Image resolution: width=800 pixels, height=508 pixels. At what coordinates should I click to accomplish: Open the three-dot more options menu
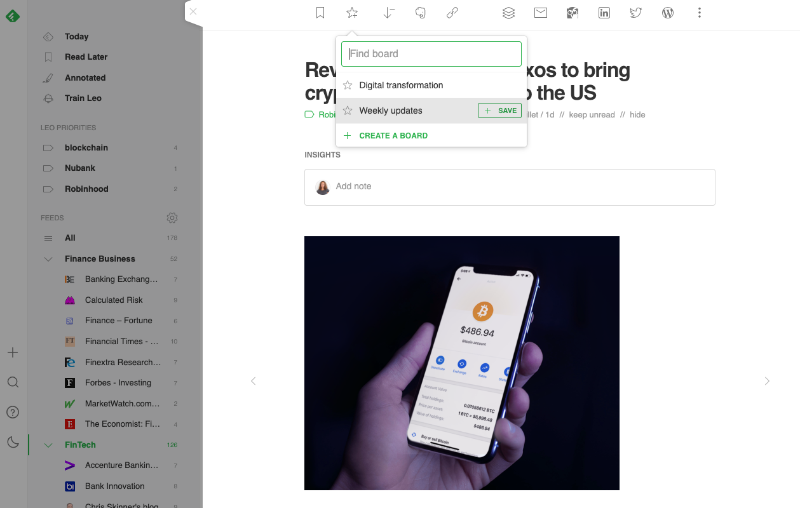pos(700,13)
